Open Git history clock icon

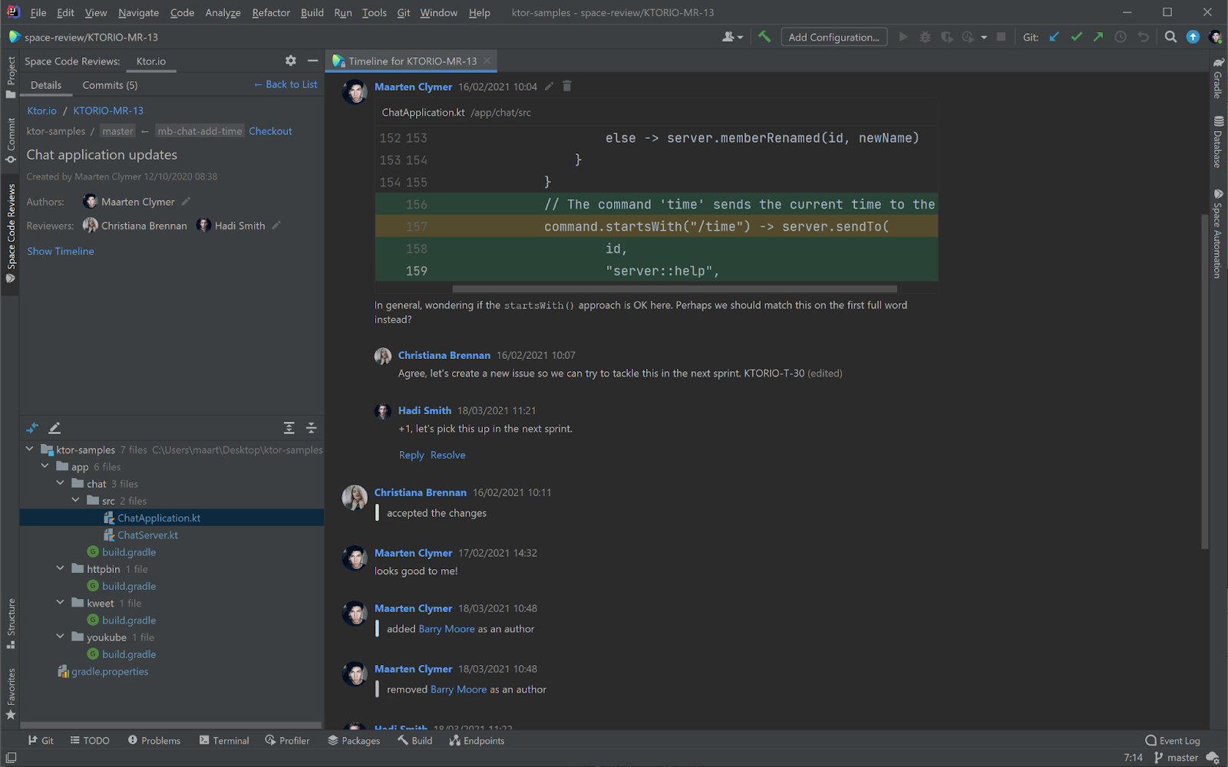pyautogui.click(x=1121, y=37)
